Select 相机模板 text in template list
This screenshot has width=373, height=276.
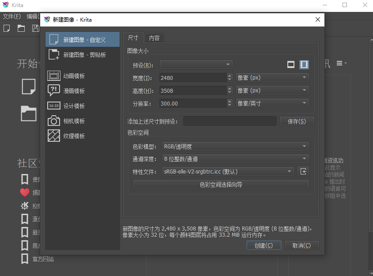pos(74,121)
